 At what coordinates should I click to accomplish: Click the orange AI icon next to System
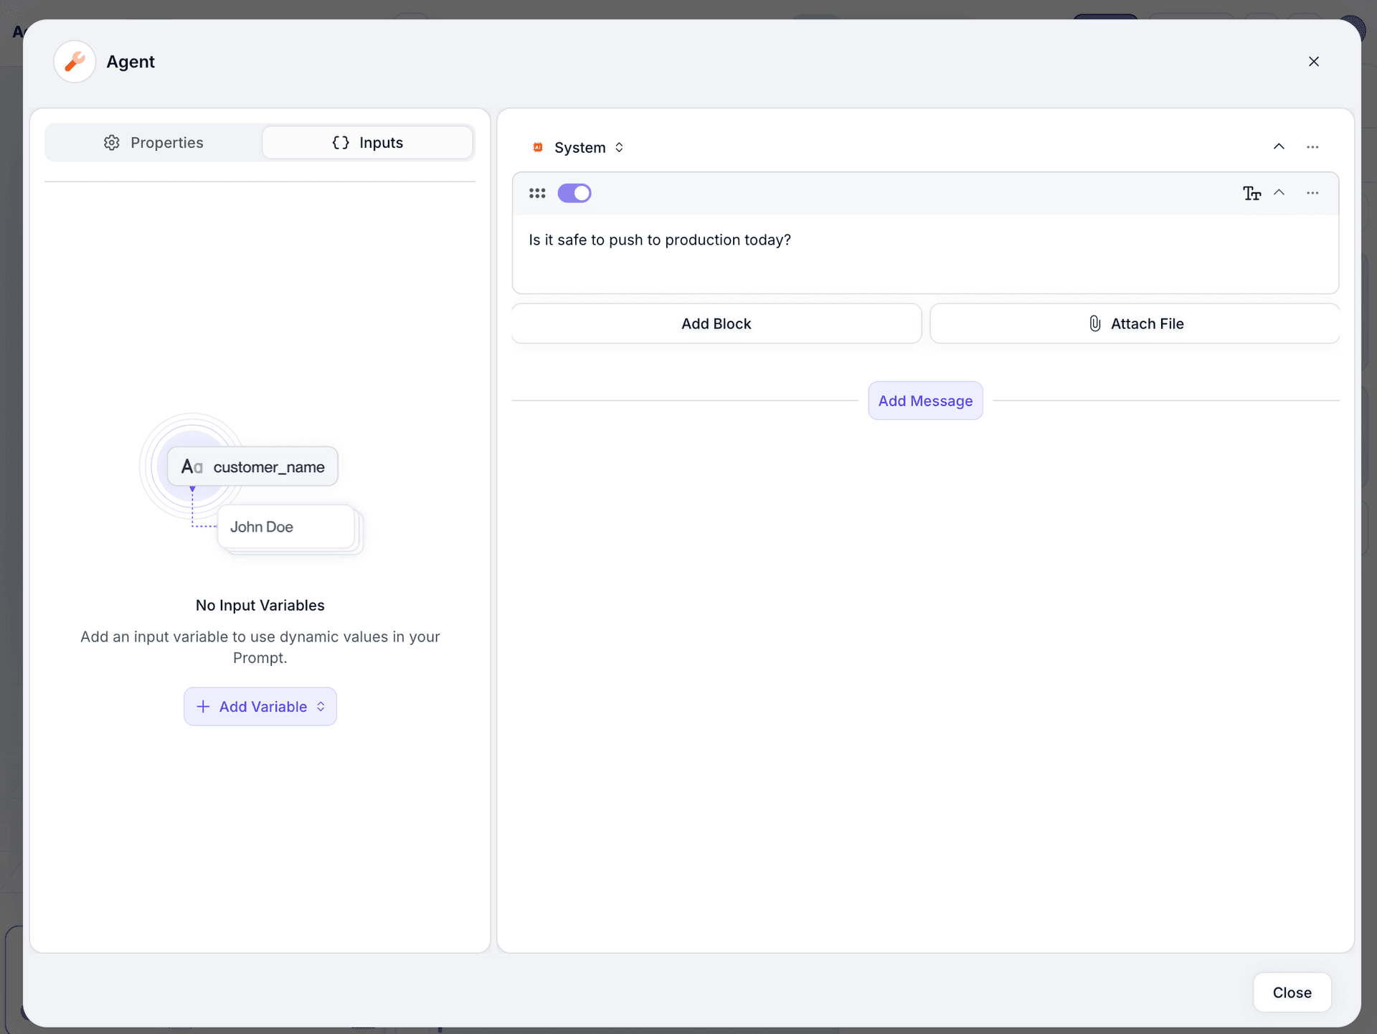tap(537, 147)
